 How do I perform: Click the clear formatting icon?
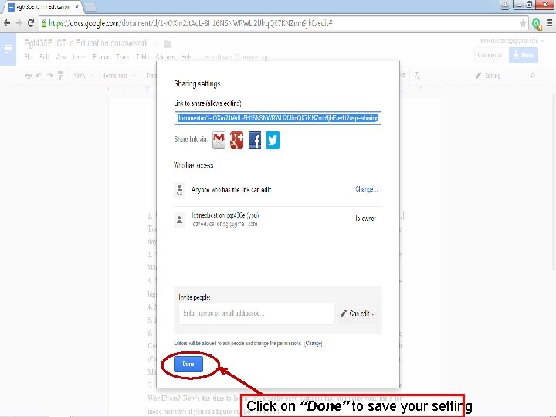tap(417, 75)
